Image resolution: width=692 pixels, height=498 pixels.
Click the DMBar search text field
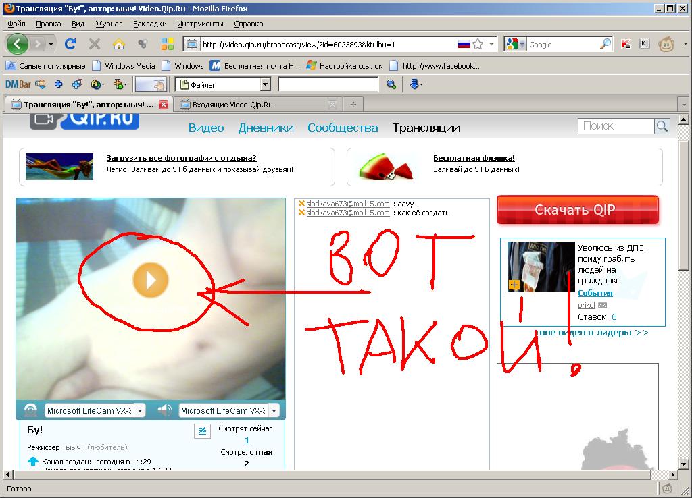(328, 84)
